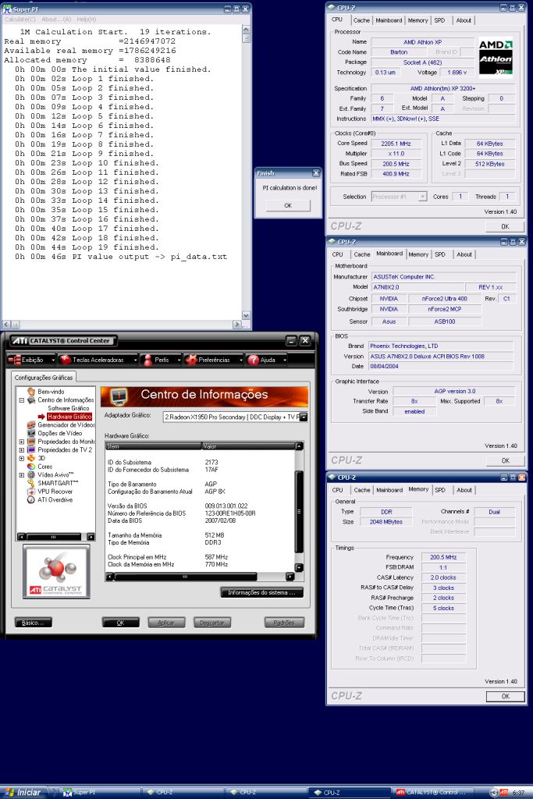Select the Hardware Gráfico tree item
Viewport: 533px width, 799px height.
coord(69,417)
